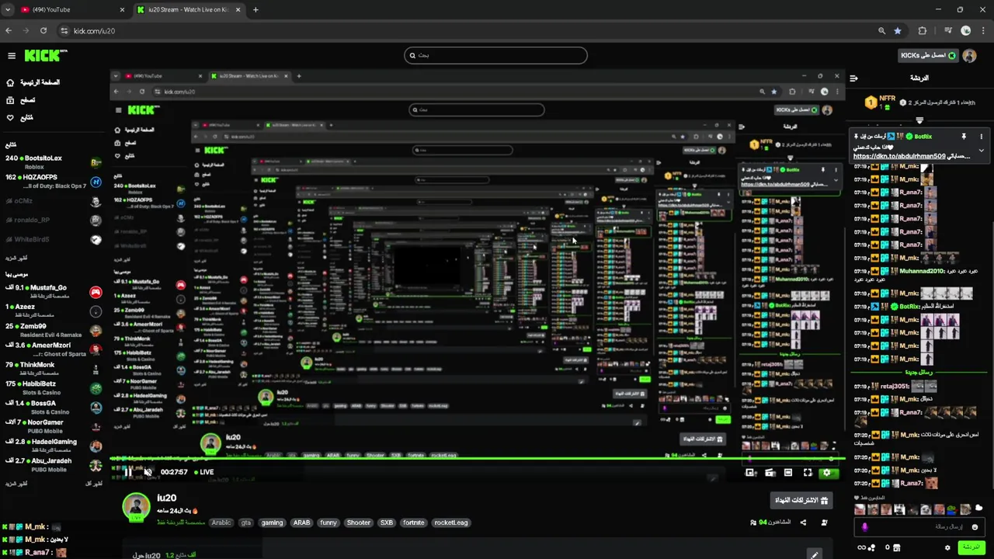
Task: Open the profile avatar menu
Action: click(969, 55)
